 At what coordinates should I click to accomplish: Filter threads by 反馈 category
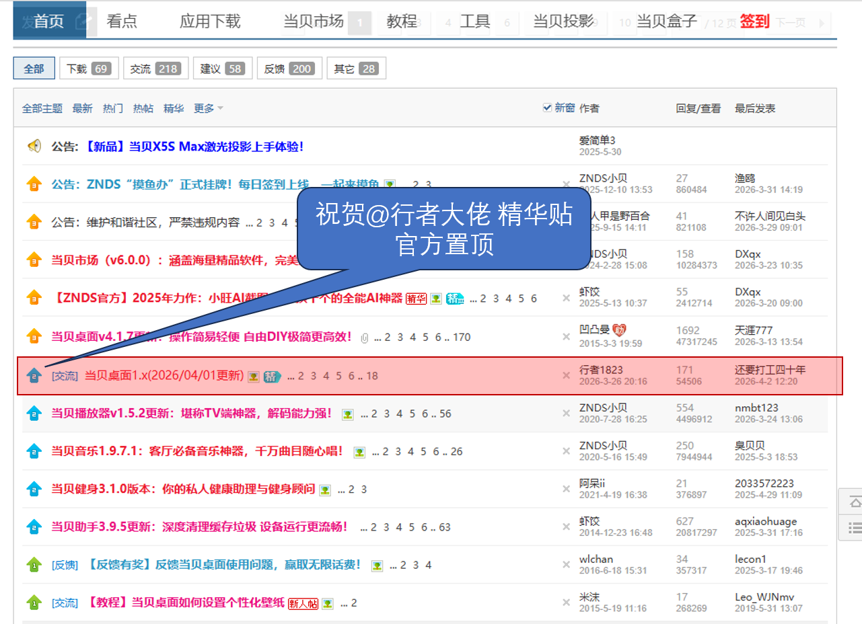(x=289, y=68)
